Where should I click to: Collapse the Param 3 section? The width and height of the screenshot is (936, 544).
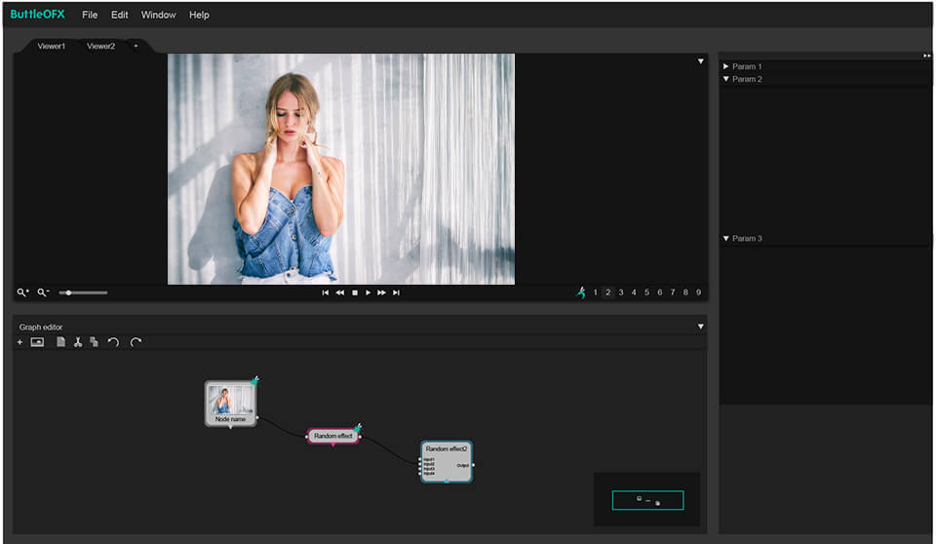point(726,239)
